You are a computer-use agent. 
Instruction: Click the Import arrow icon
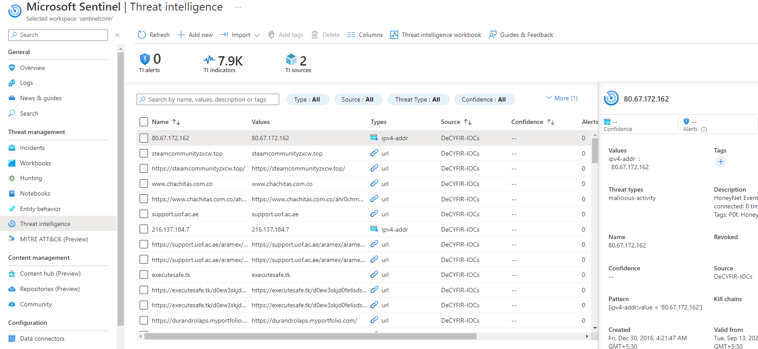(x=224, y=35)
